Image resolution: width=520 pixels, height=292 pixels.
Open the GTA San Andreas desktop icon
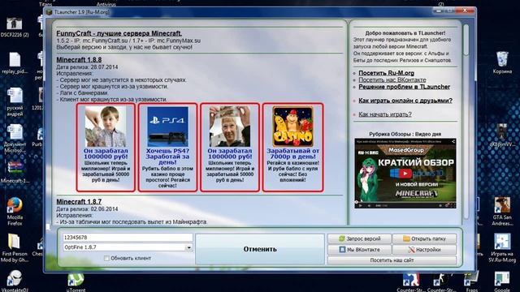click(x=502, y=211)
